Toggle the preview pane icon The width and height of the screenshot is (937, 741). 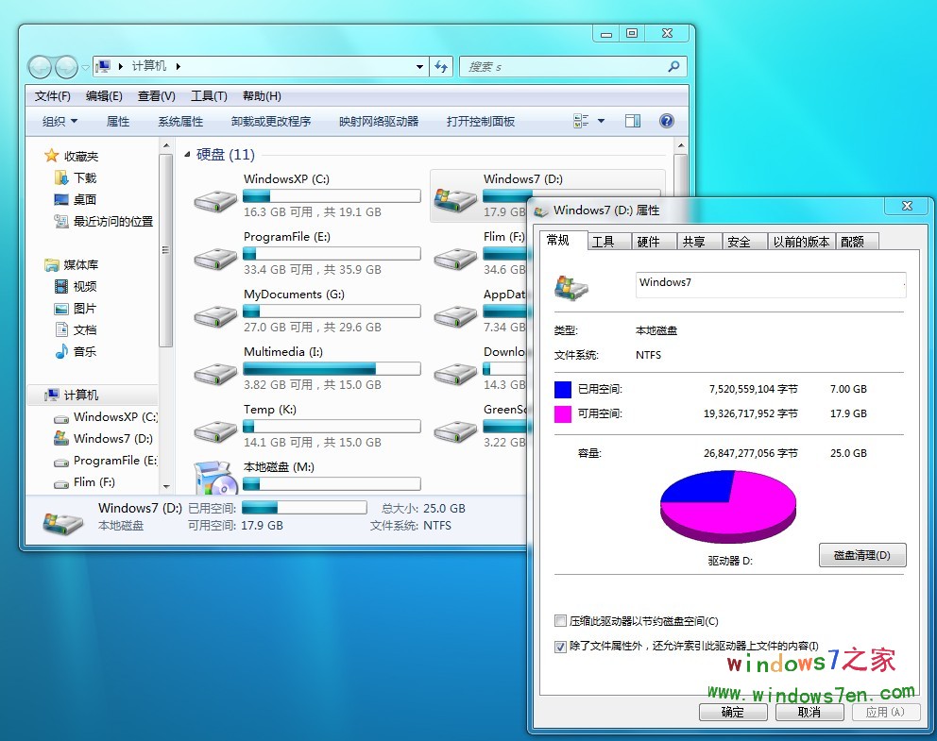click(x=633, y=121)
